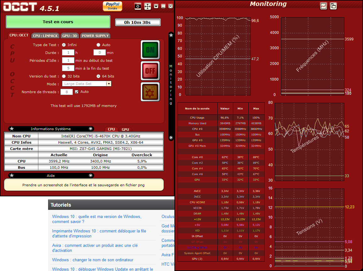
Task: Select the Infini test type
Action: click(x=64, y=45)
